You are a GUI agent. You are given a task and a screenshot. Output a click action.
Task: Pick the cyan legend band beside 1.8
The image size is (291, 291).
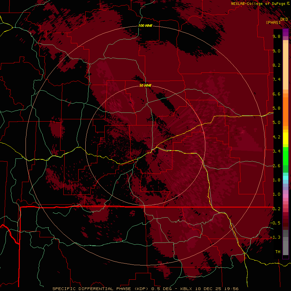click(286, 178)
